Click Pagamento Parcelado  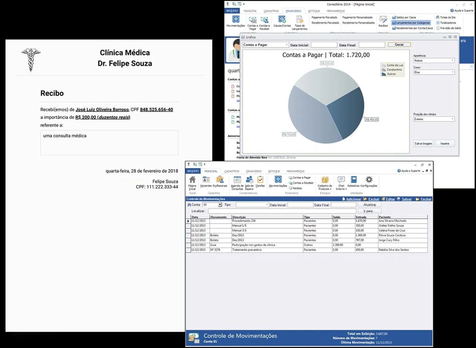(x=324, y=17)
